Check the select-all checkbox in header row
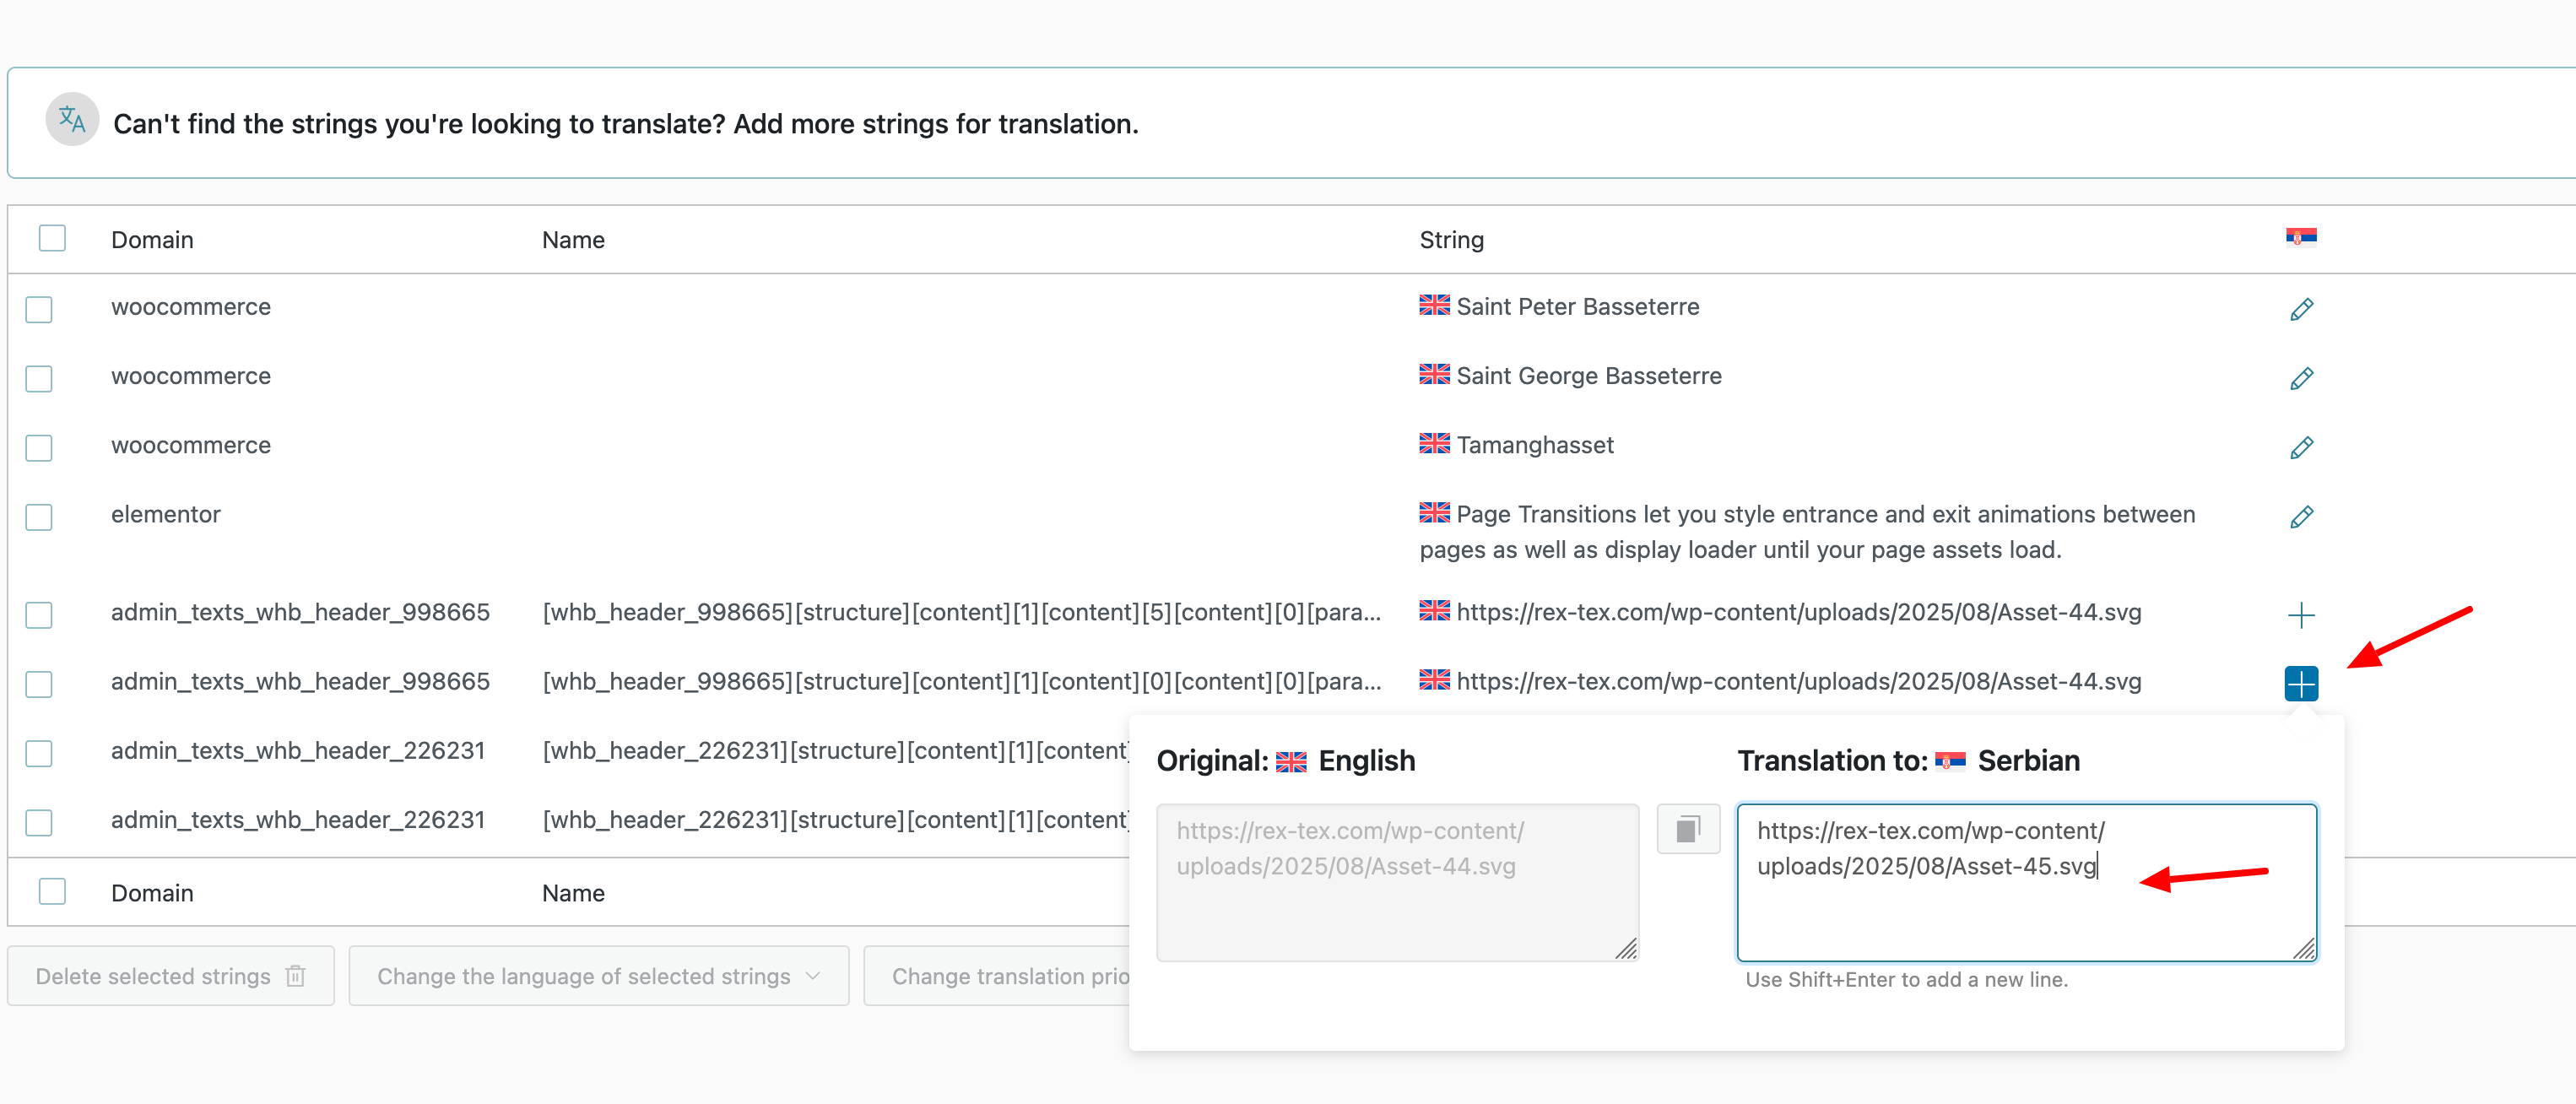 52,238
